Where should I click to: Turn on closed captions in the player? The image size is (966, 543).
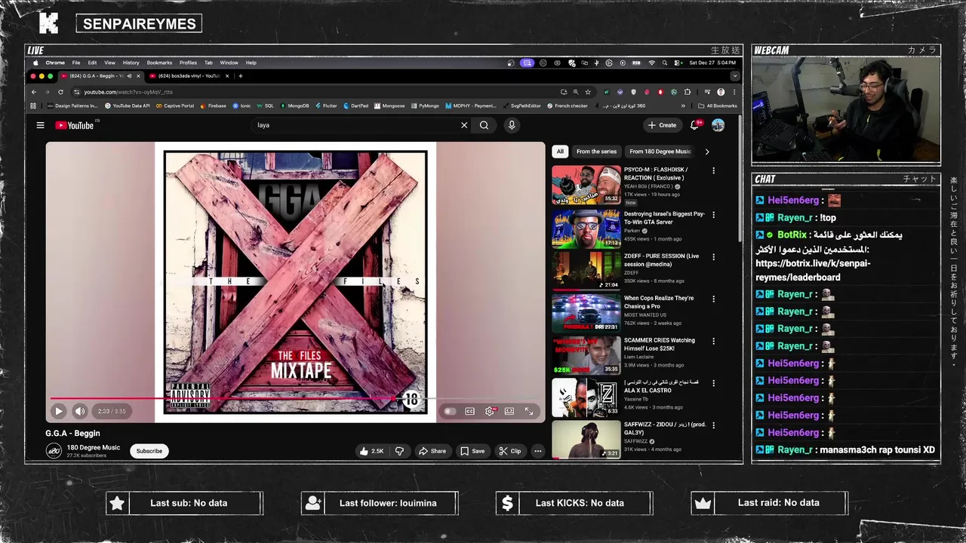click(x=469, y=411)
